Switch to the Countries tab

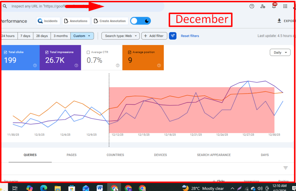point(115,155)
